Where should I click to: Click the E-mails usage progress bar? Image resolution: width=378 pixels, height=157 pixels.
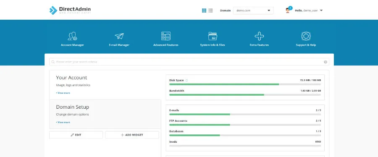245,114
